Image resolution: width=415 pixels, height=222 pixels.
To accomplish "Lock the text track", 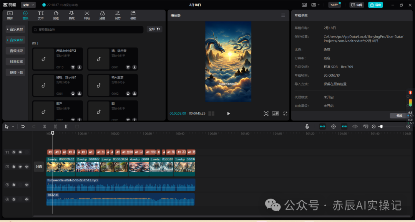I will [x=14, y=152].
